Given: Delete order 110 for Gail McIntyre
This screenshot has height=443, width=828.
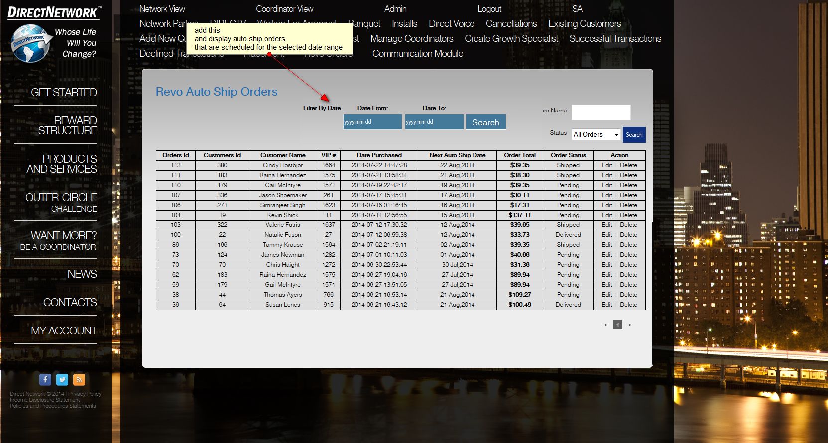Looking at the screenshot, I should tap(629, 185).
